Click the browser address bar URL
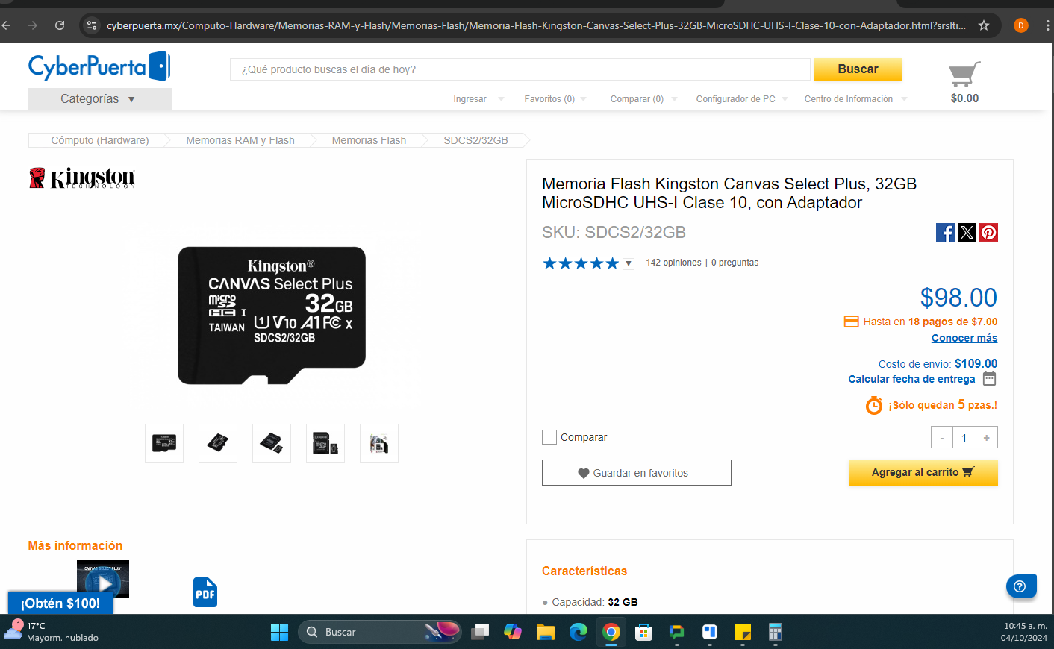 (536, 25)
